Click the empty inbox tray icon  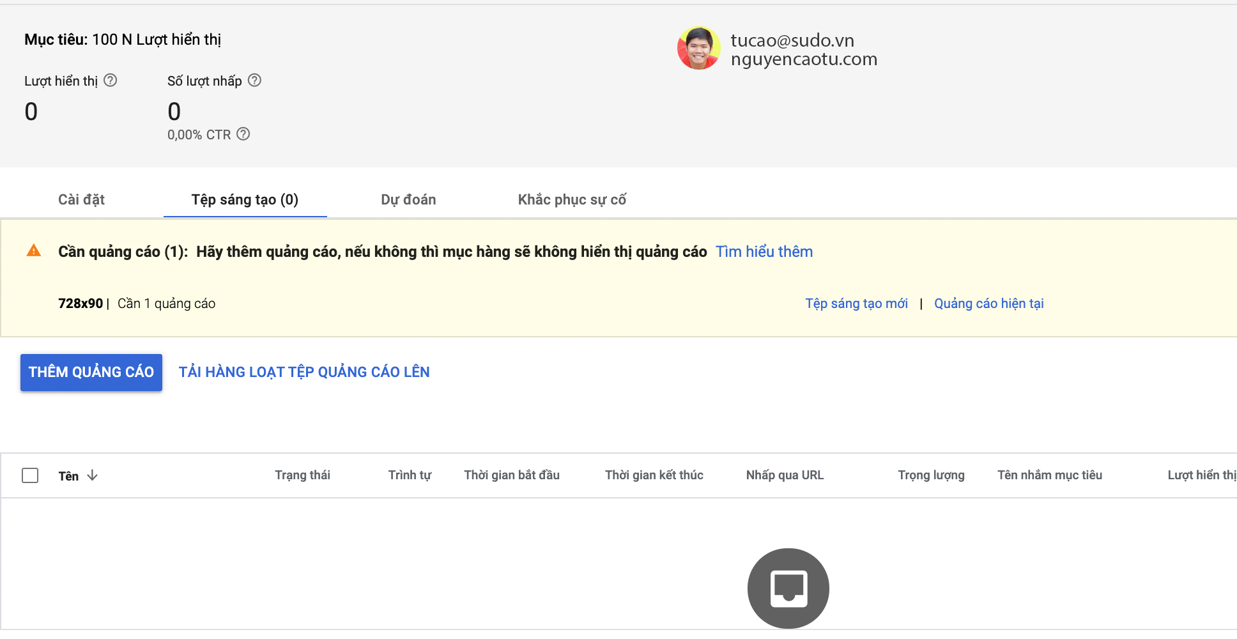click(788, 588)
